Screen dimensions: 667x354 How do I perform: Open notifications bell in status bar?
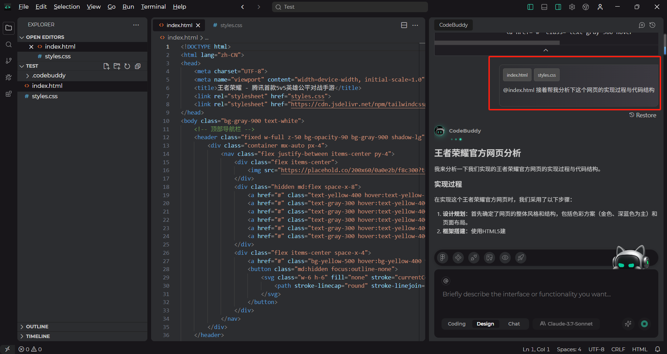[x=657, y=349]
